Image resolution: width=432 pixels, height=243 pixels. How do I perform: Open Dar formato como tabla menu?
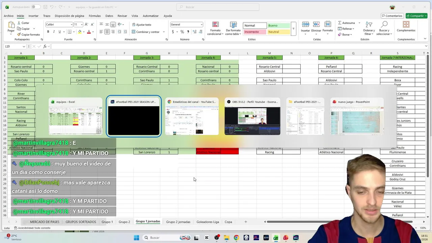[x=233, y=29]
